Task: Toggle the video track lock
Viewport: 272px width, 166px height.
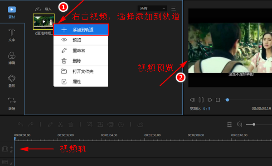Action: [x=11, y=151]
